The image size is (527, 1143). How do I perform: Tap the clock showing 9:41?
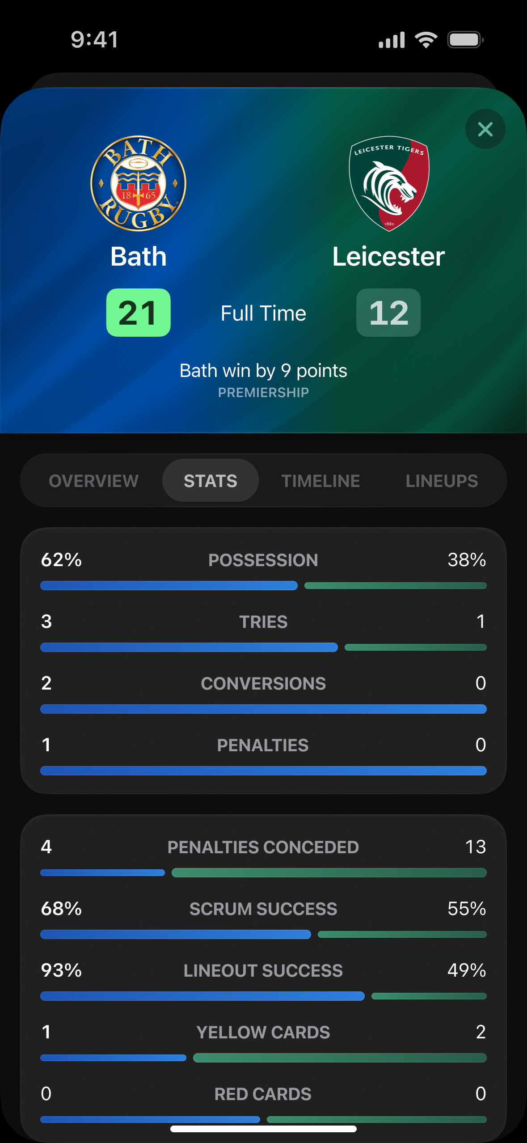[94, 40]
